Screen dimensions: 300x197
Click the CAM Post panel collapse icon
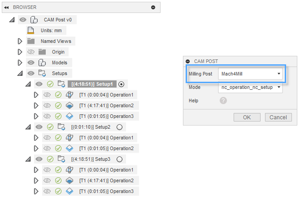(x=188, y=61)
